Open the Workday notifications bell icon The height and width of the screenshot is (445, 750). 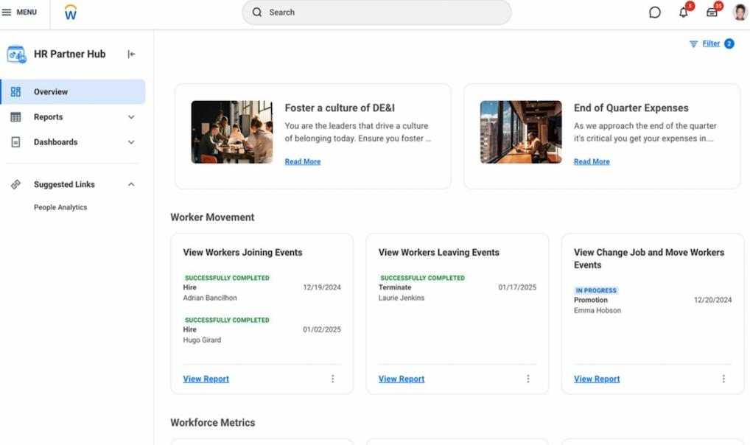pyautogui.click(x=683, y=12)
